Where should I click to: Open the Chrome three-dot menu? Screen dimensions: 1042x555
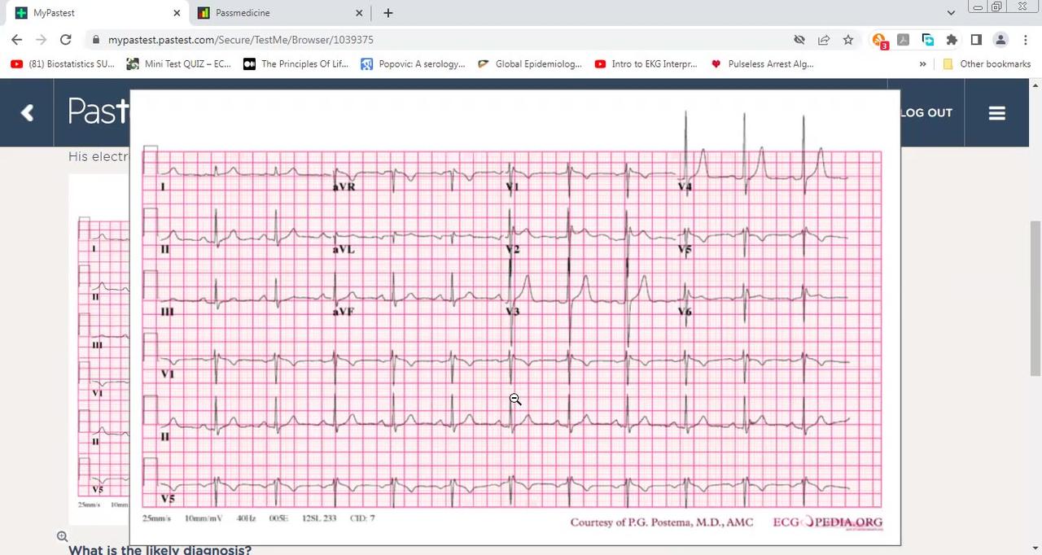pos(1025,39)
